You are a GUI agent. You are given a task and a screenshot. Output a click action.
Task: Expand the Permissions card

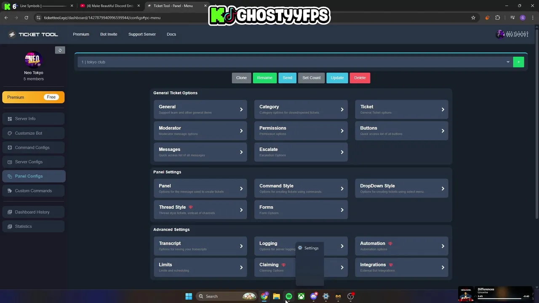tap(301, 130)
